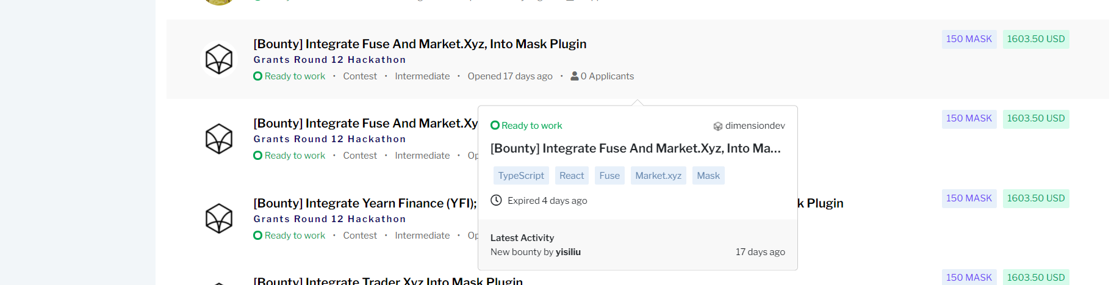This screenshot has height=285, width=1114.
Task: Click 1603.50 USD badge of Yearn bounty
Action: click(1036, 198)
